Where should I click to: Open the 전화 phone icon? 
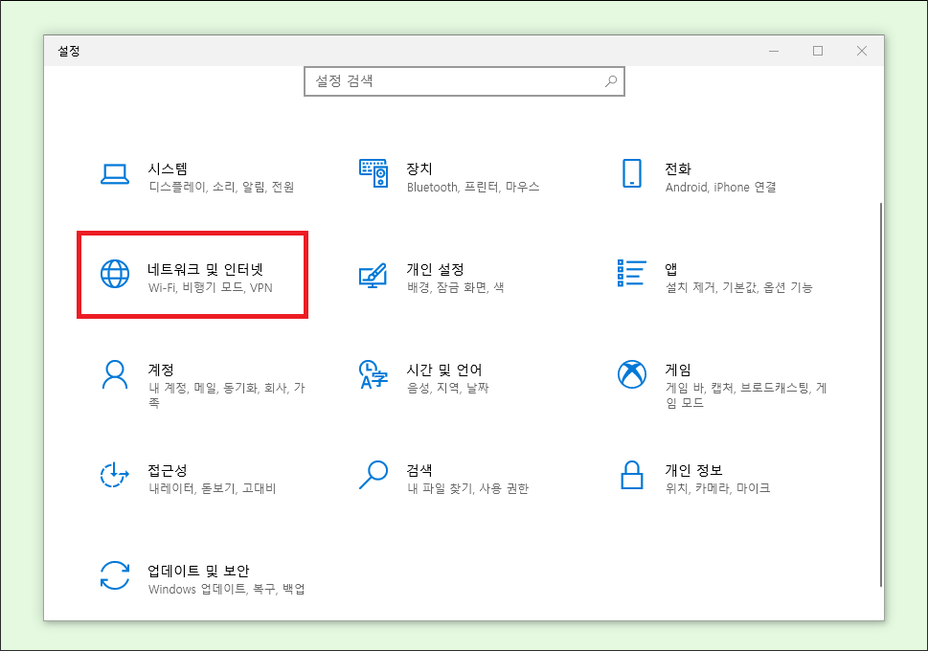(x=631, y=173)
